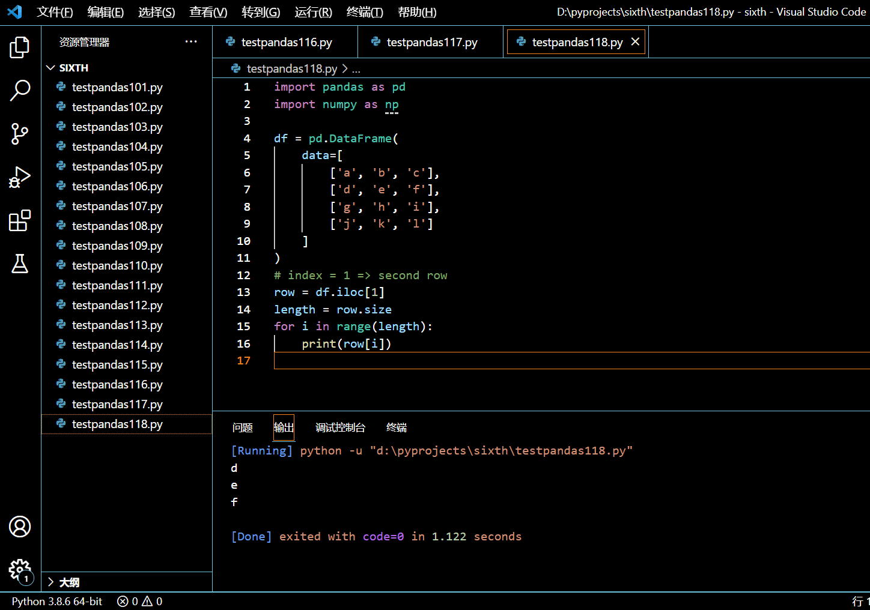This screenshot has height=610, width=870.
Task: Open the 选择(S) menu
Action: pyautogui.click(x=156, y=12)
